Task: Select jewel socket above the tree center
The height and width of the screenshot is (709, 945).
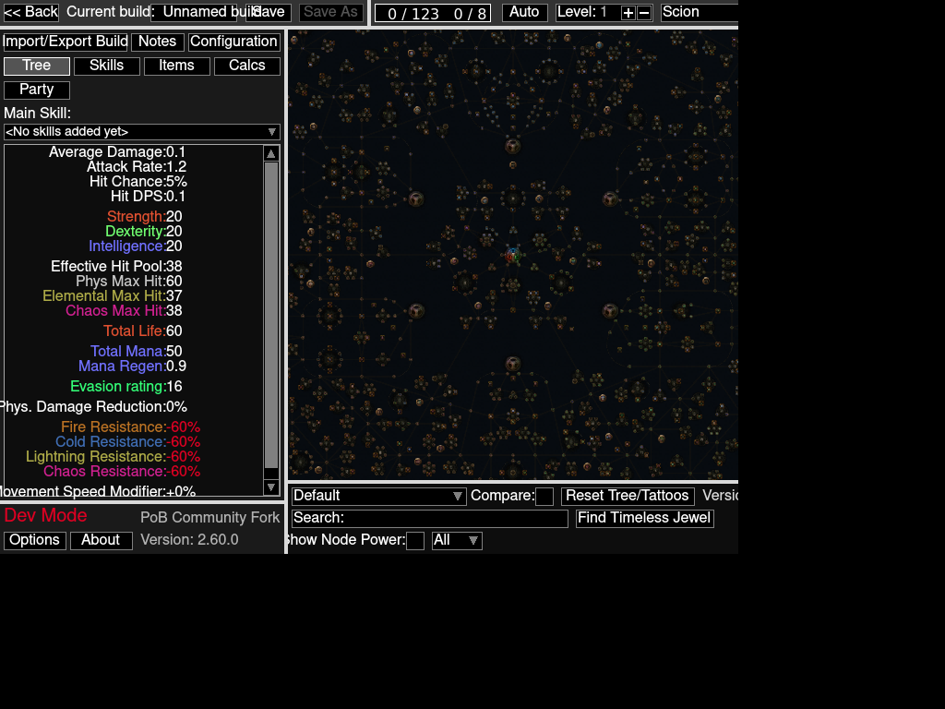Action: click(x=513, y=146)
